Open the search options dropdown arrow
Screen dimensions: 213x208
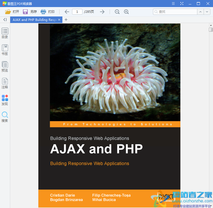207,11
